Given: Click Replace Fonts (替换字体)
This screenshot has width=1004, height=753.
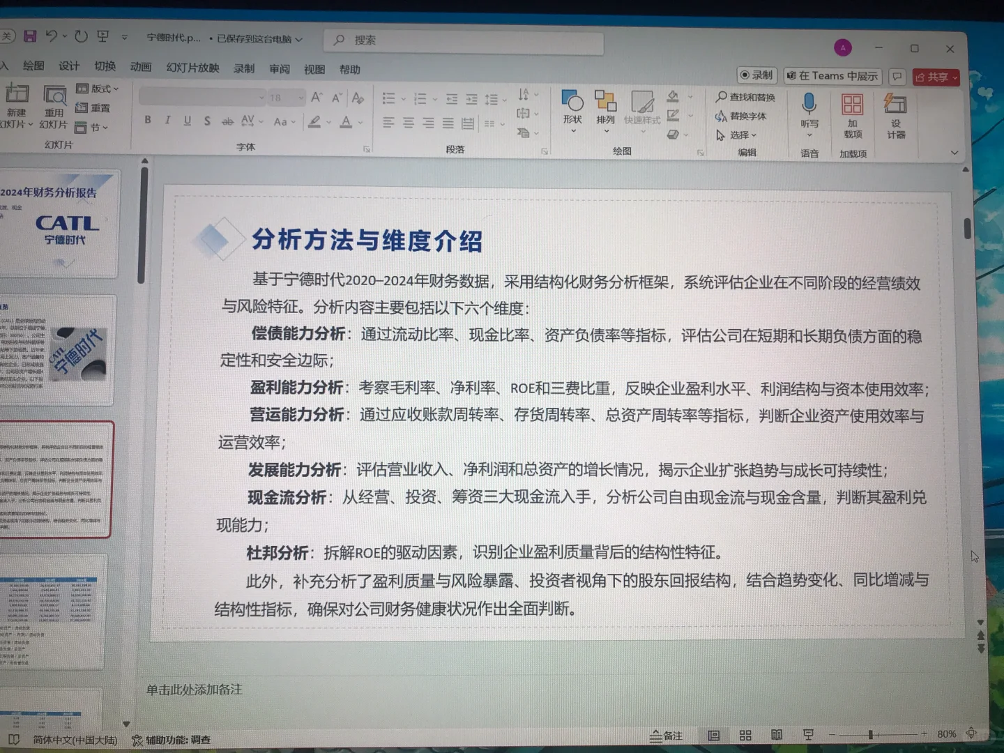Looking at the screenshot, I should (741, 116).
